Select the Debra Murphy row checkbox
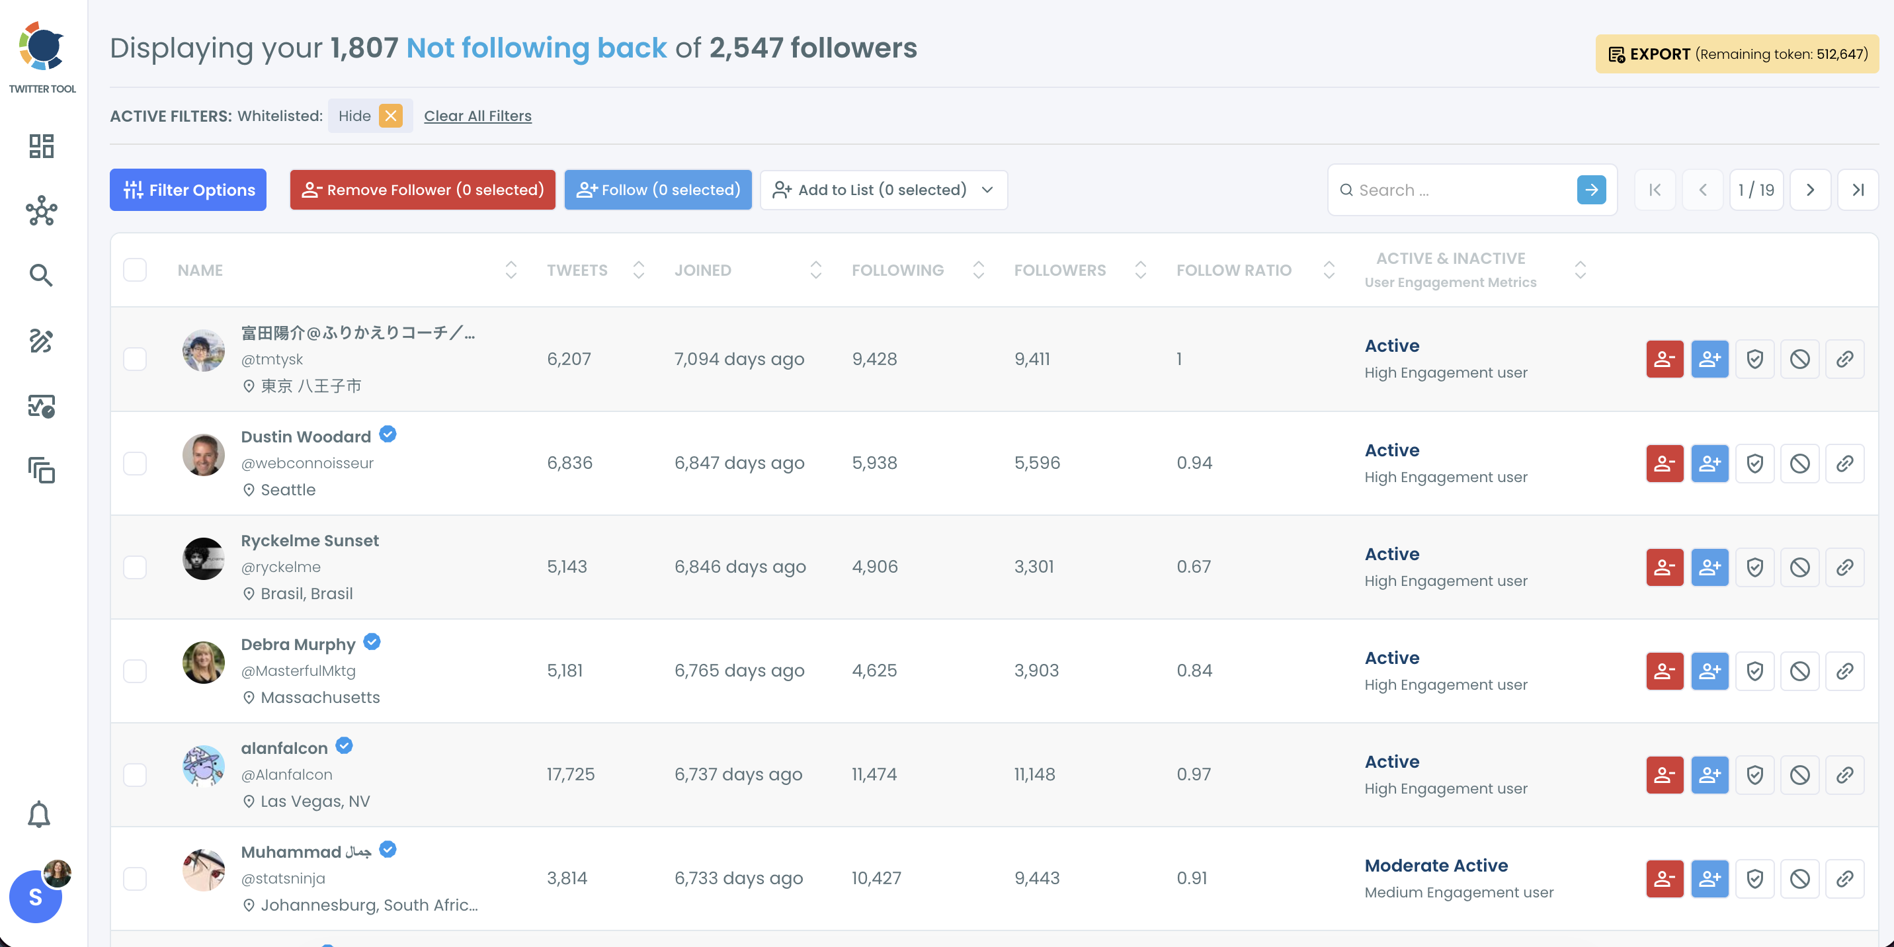 click(x=134, y=671)
